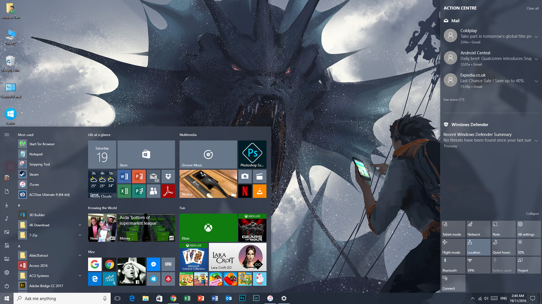542x304 pixels.
Task: Change the 50% brightness quick action
Action: (x=529, y=247)
